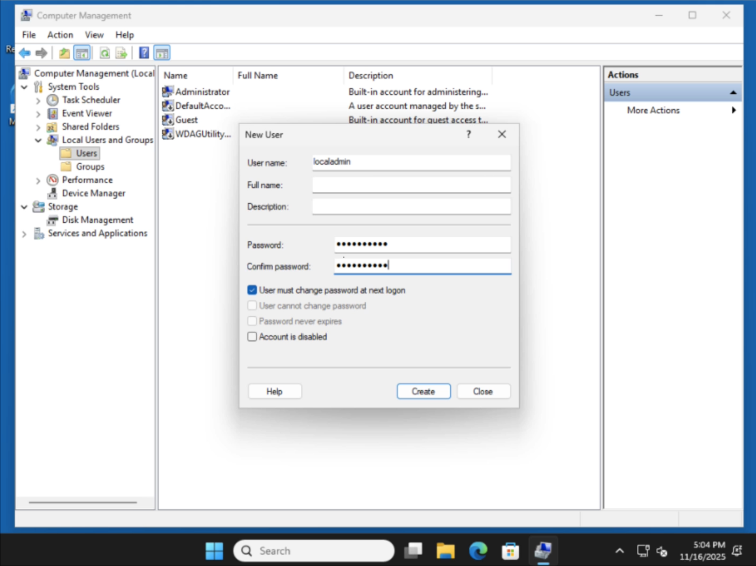This screenshot has height=566, width=756.
Task: Click the Close button in New User dialog
Action: pos(483,391)
